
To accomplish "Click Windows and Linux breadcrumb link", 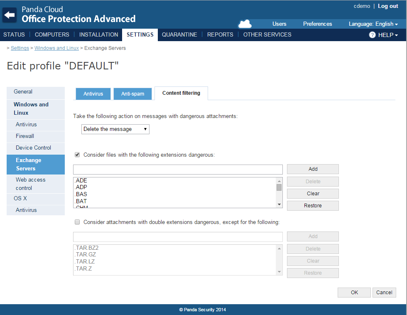I will click(56, 48).
